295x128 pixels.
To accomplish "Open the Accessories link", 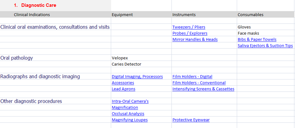I will pyautogui.click(x=123, y=83).
